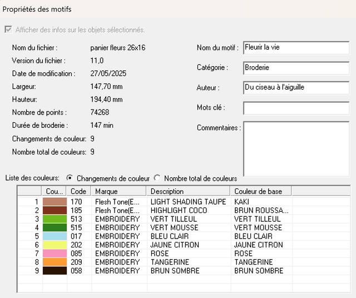Viewport: 356px width, 298px height.
Task: Select the Bleu Clair color swatch
Action: [55, 236]
